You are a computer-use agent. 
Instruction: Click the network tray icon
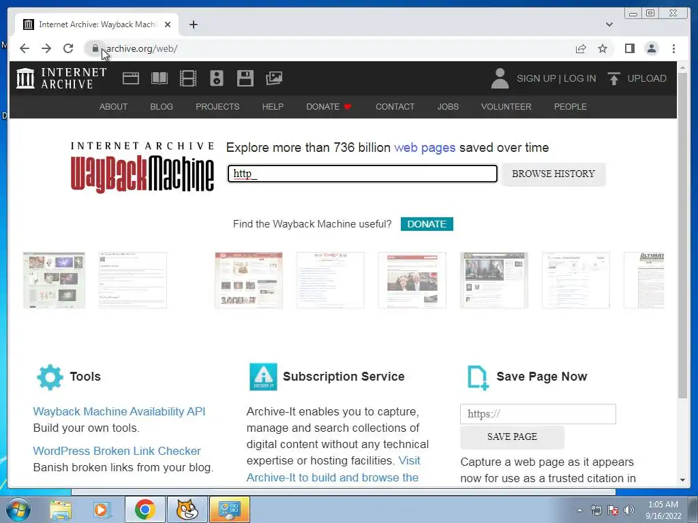coord(596,510)
